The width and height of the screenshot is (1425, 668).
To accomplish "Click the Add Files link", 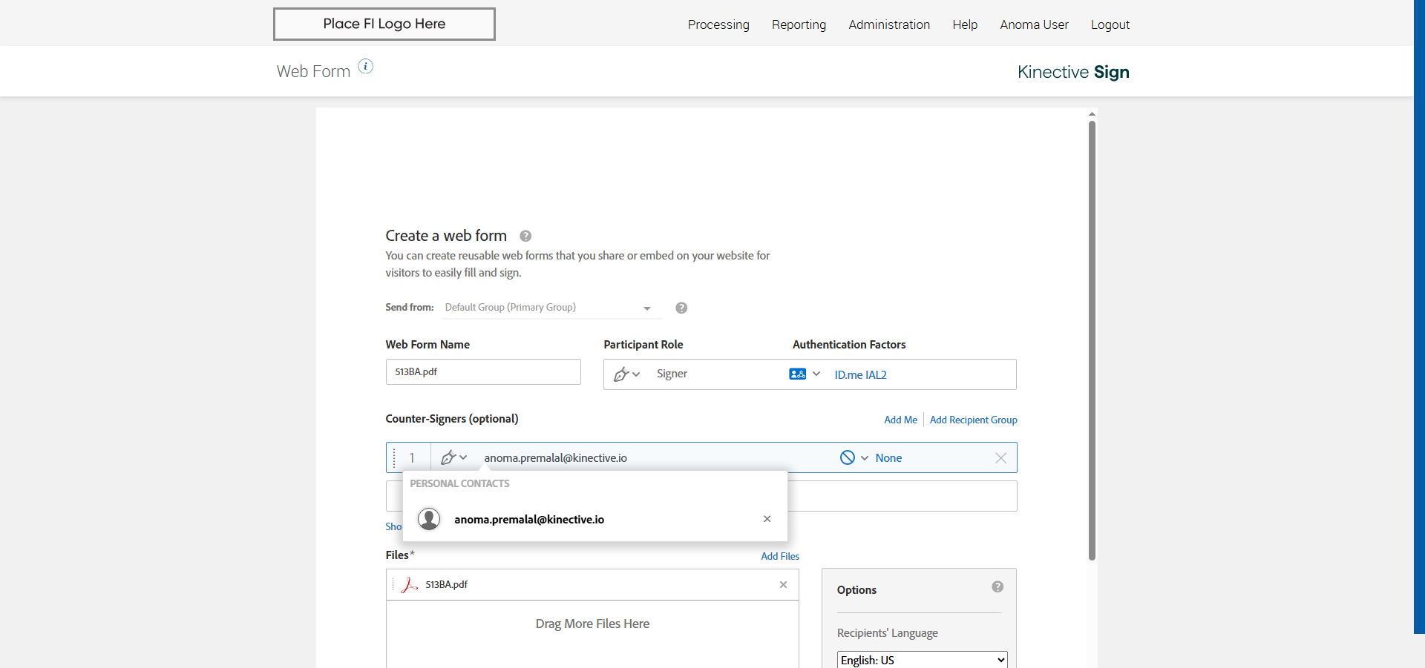I will 779,556.
